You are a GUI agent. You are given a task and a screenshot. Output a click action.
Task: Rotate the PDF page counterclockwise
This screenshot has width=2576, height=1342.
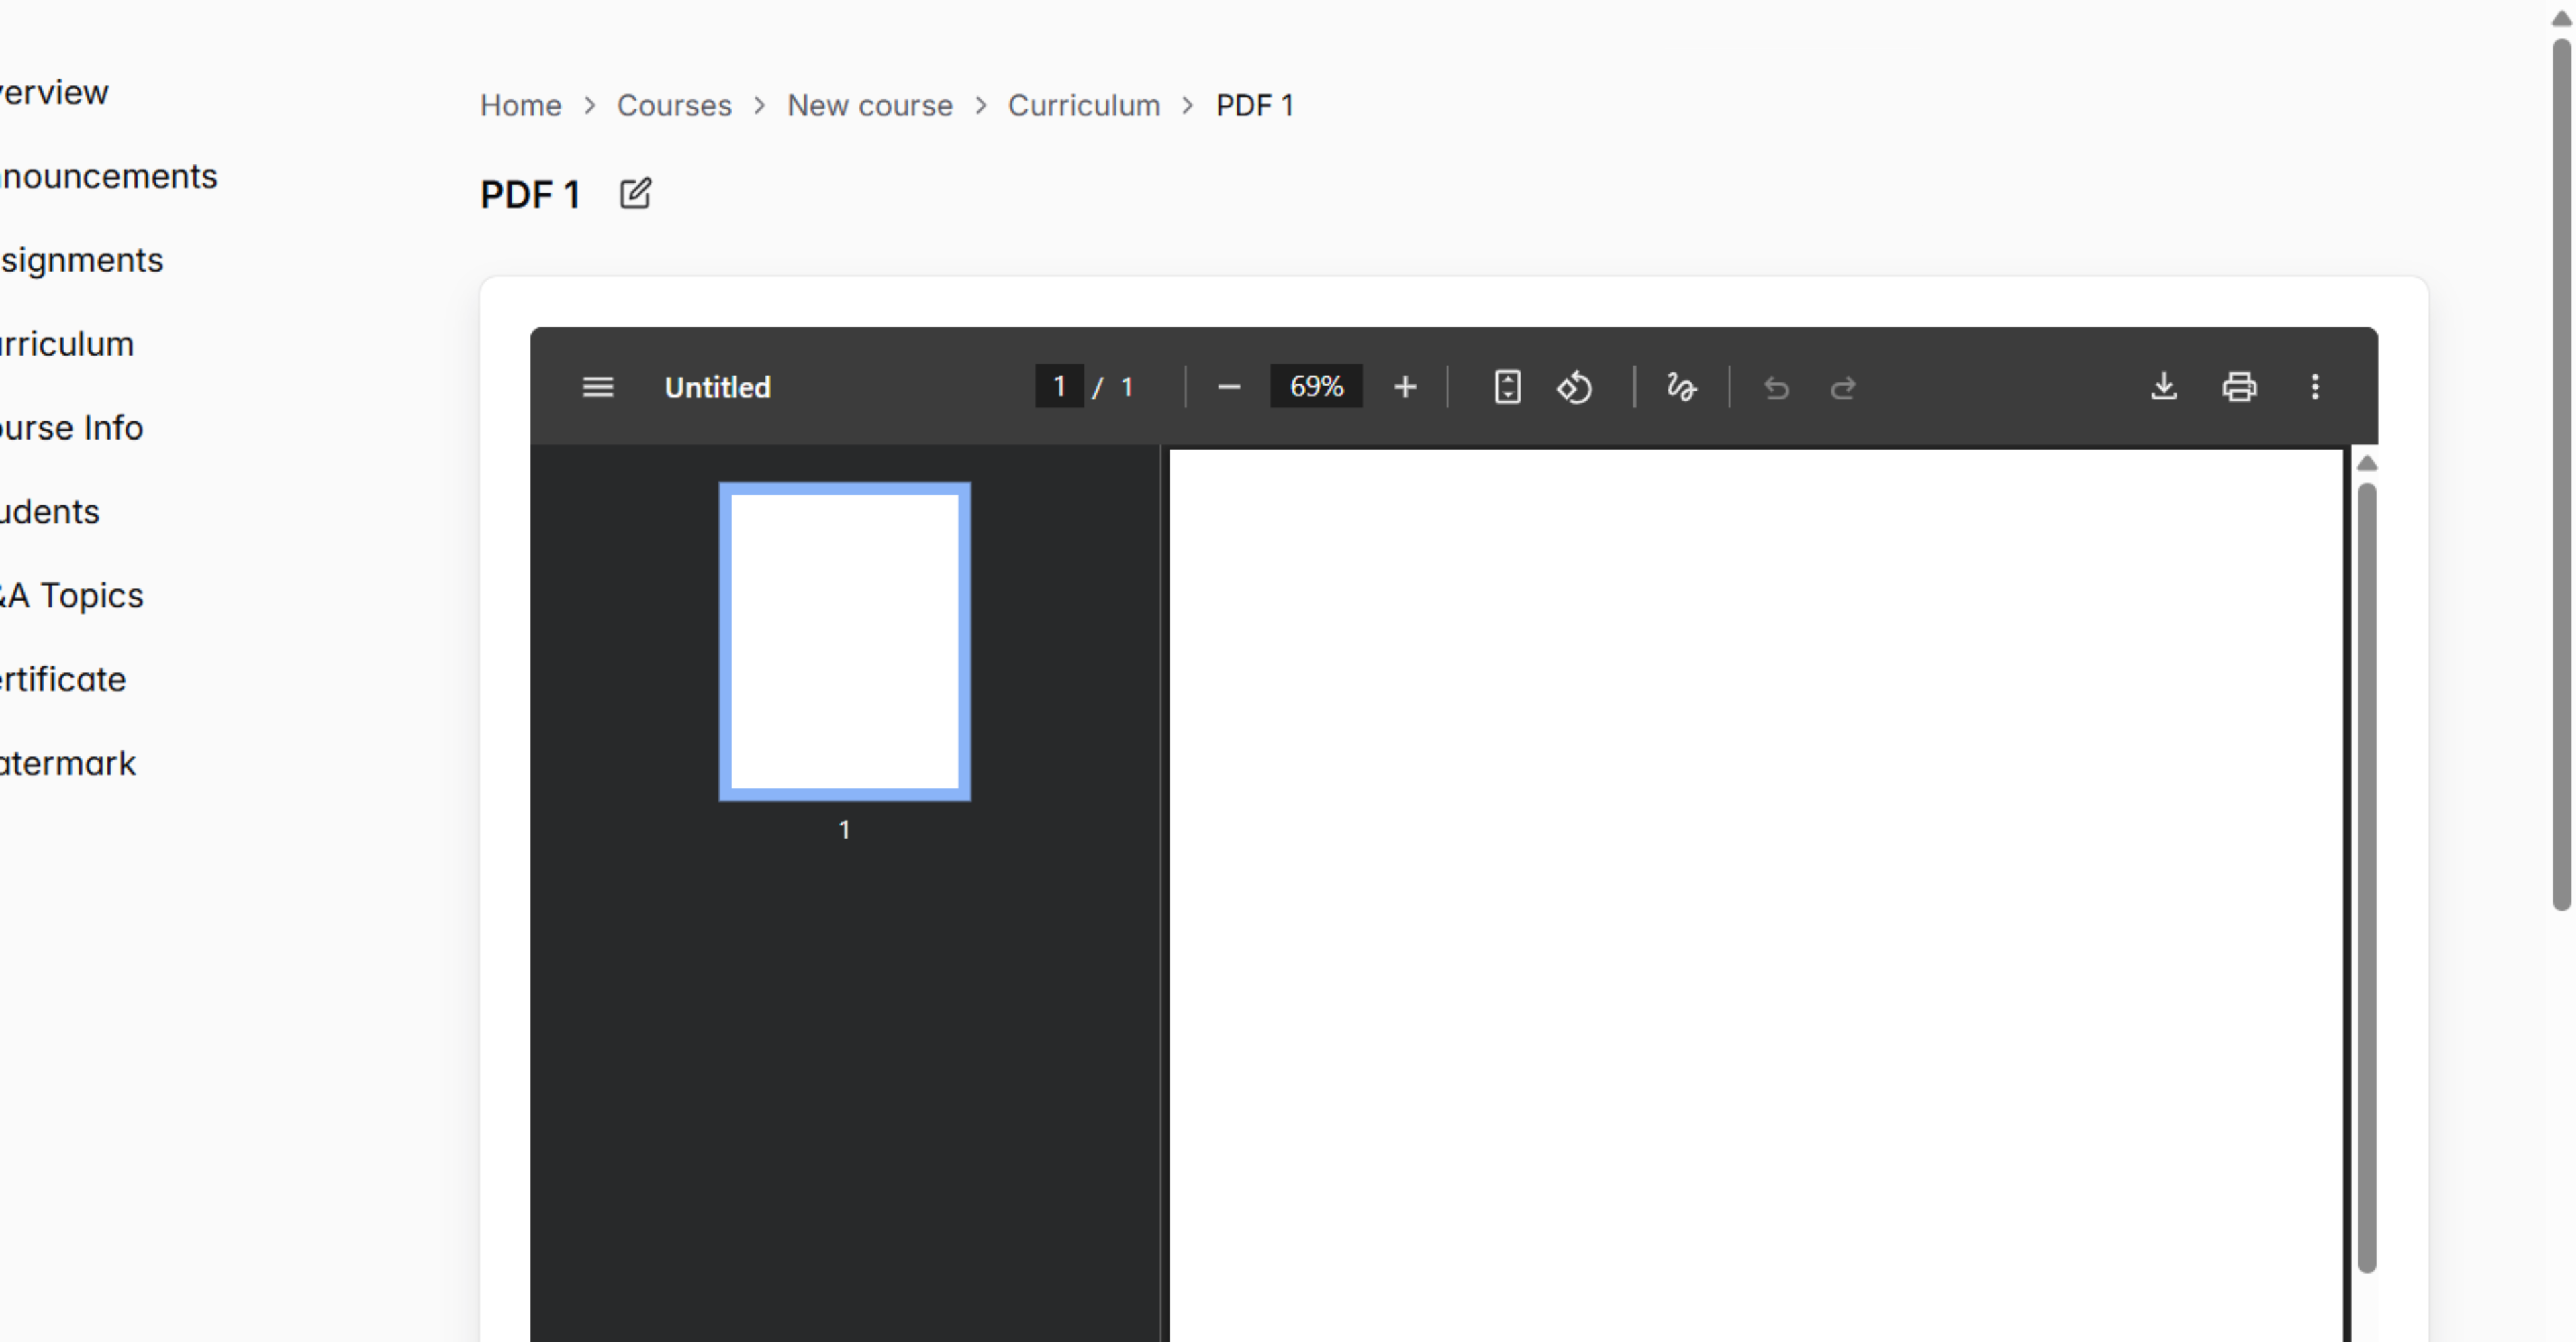(1574, 388)
